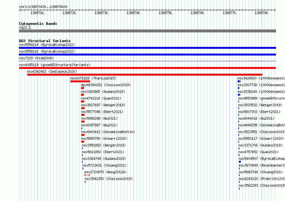Open nsv3562293 (Chaisson2019) variant label
The height and width of the screenshot is (201, 285).
(x=262, y=185)
